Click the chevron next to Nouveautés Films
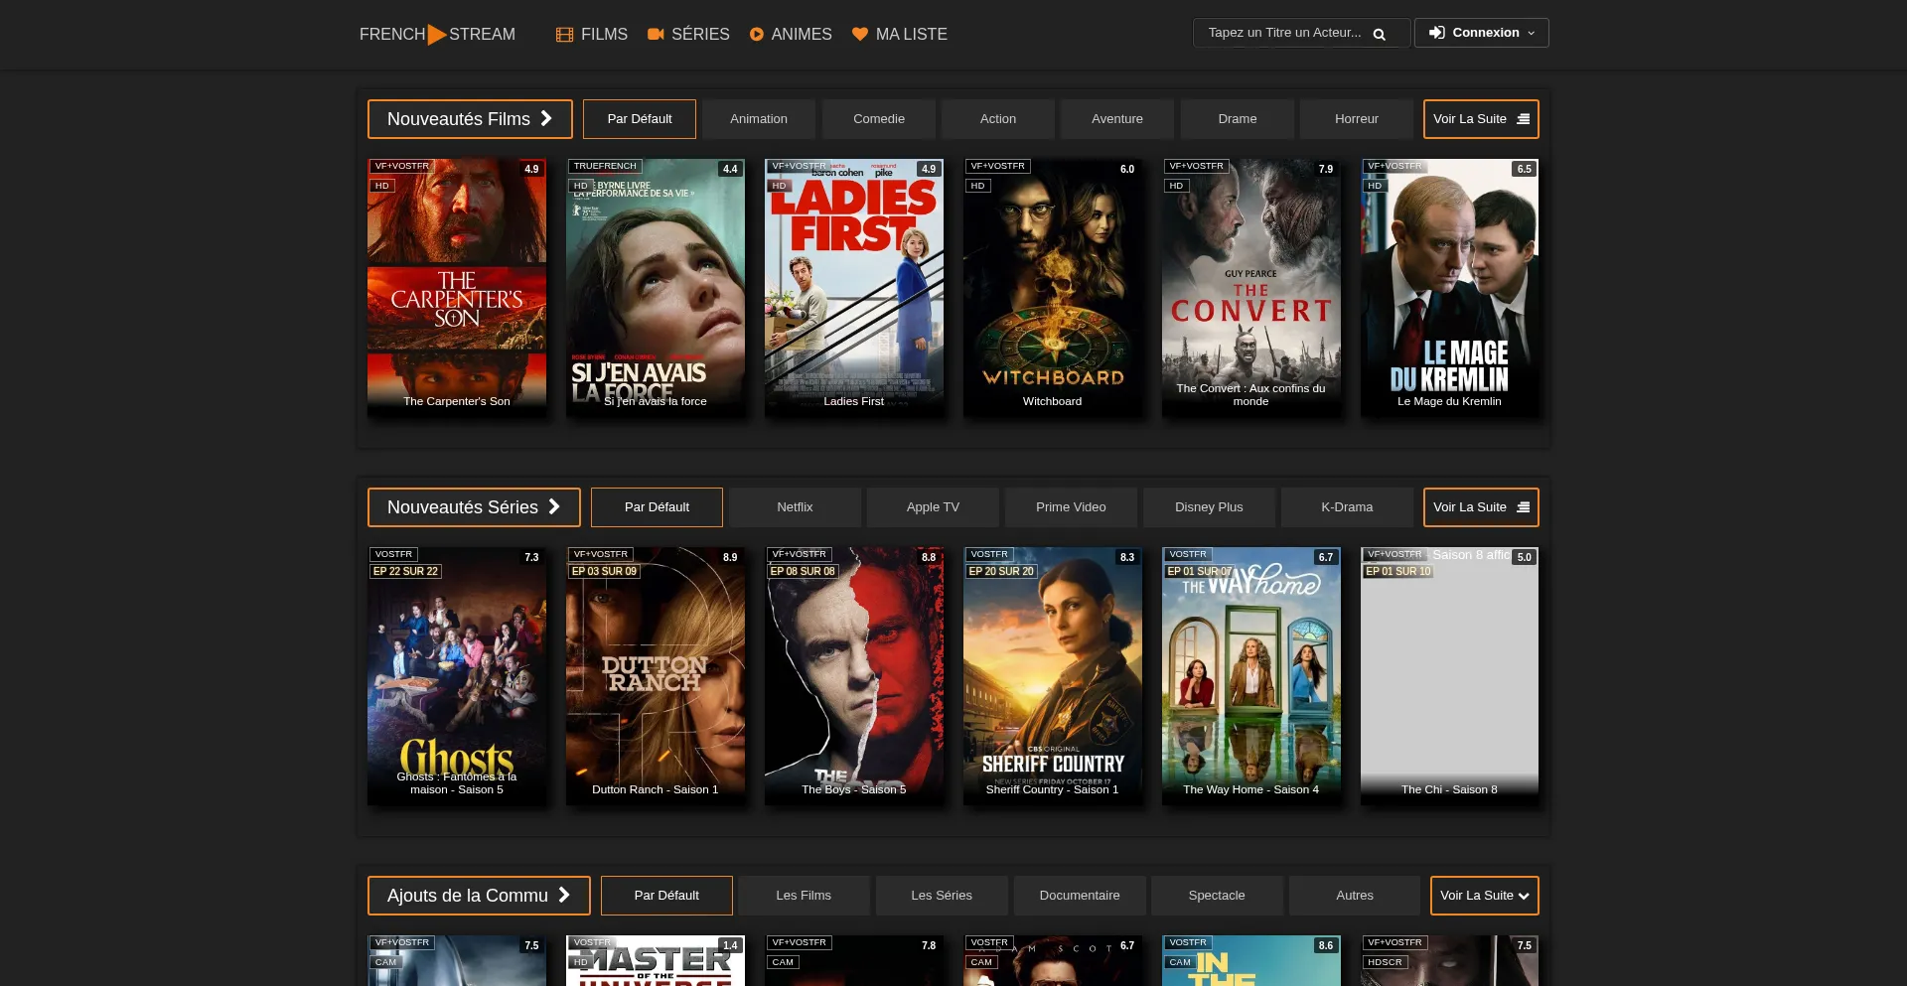Screen dimensions: 1907x986 546,118
